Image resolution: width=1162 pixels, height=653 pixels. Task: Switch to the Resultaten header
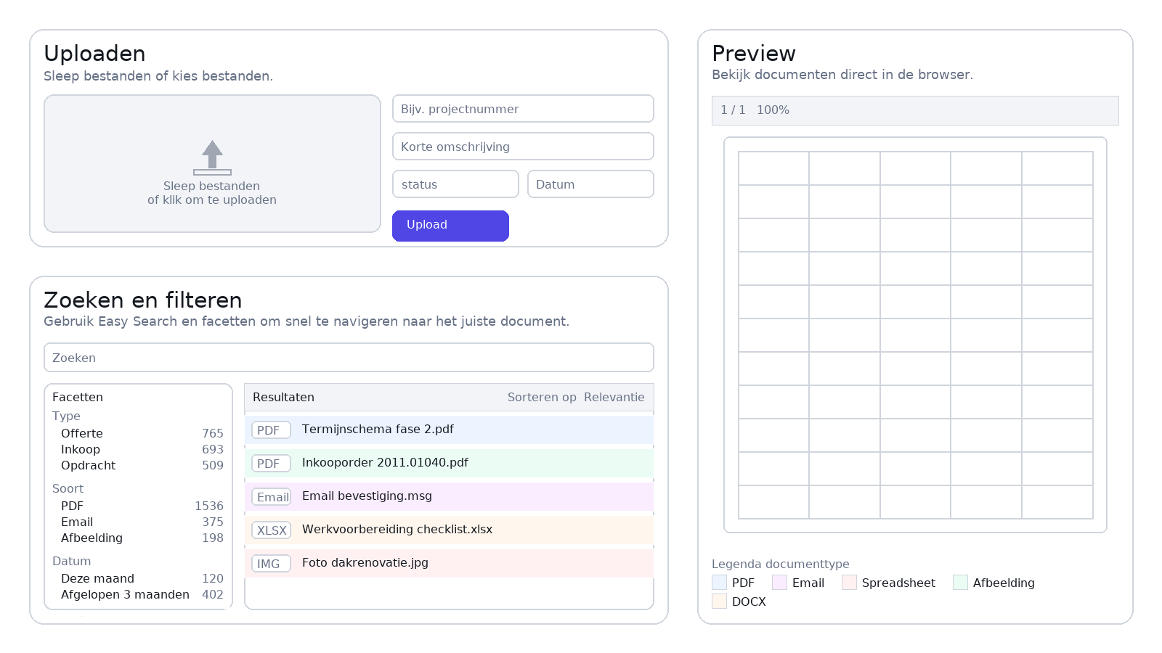pyautogui.click(x=283, y=397)
